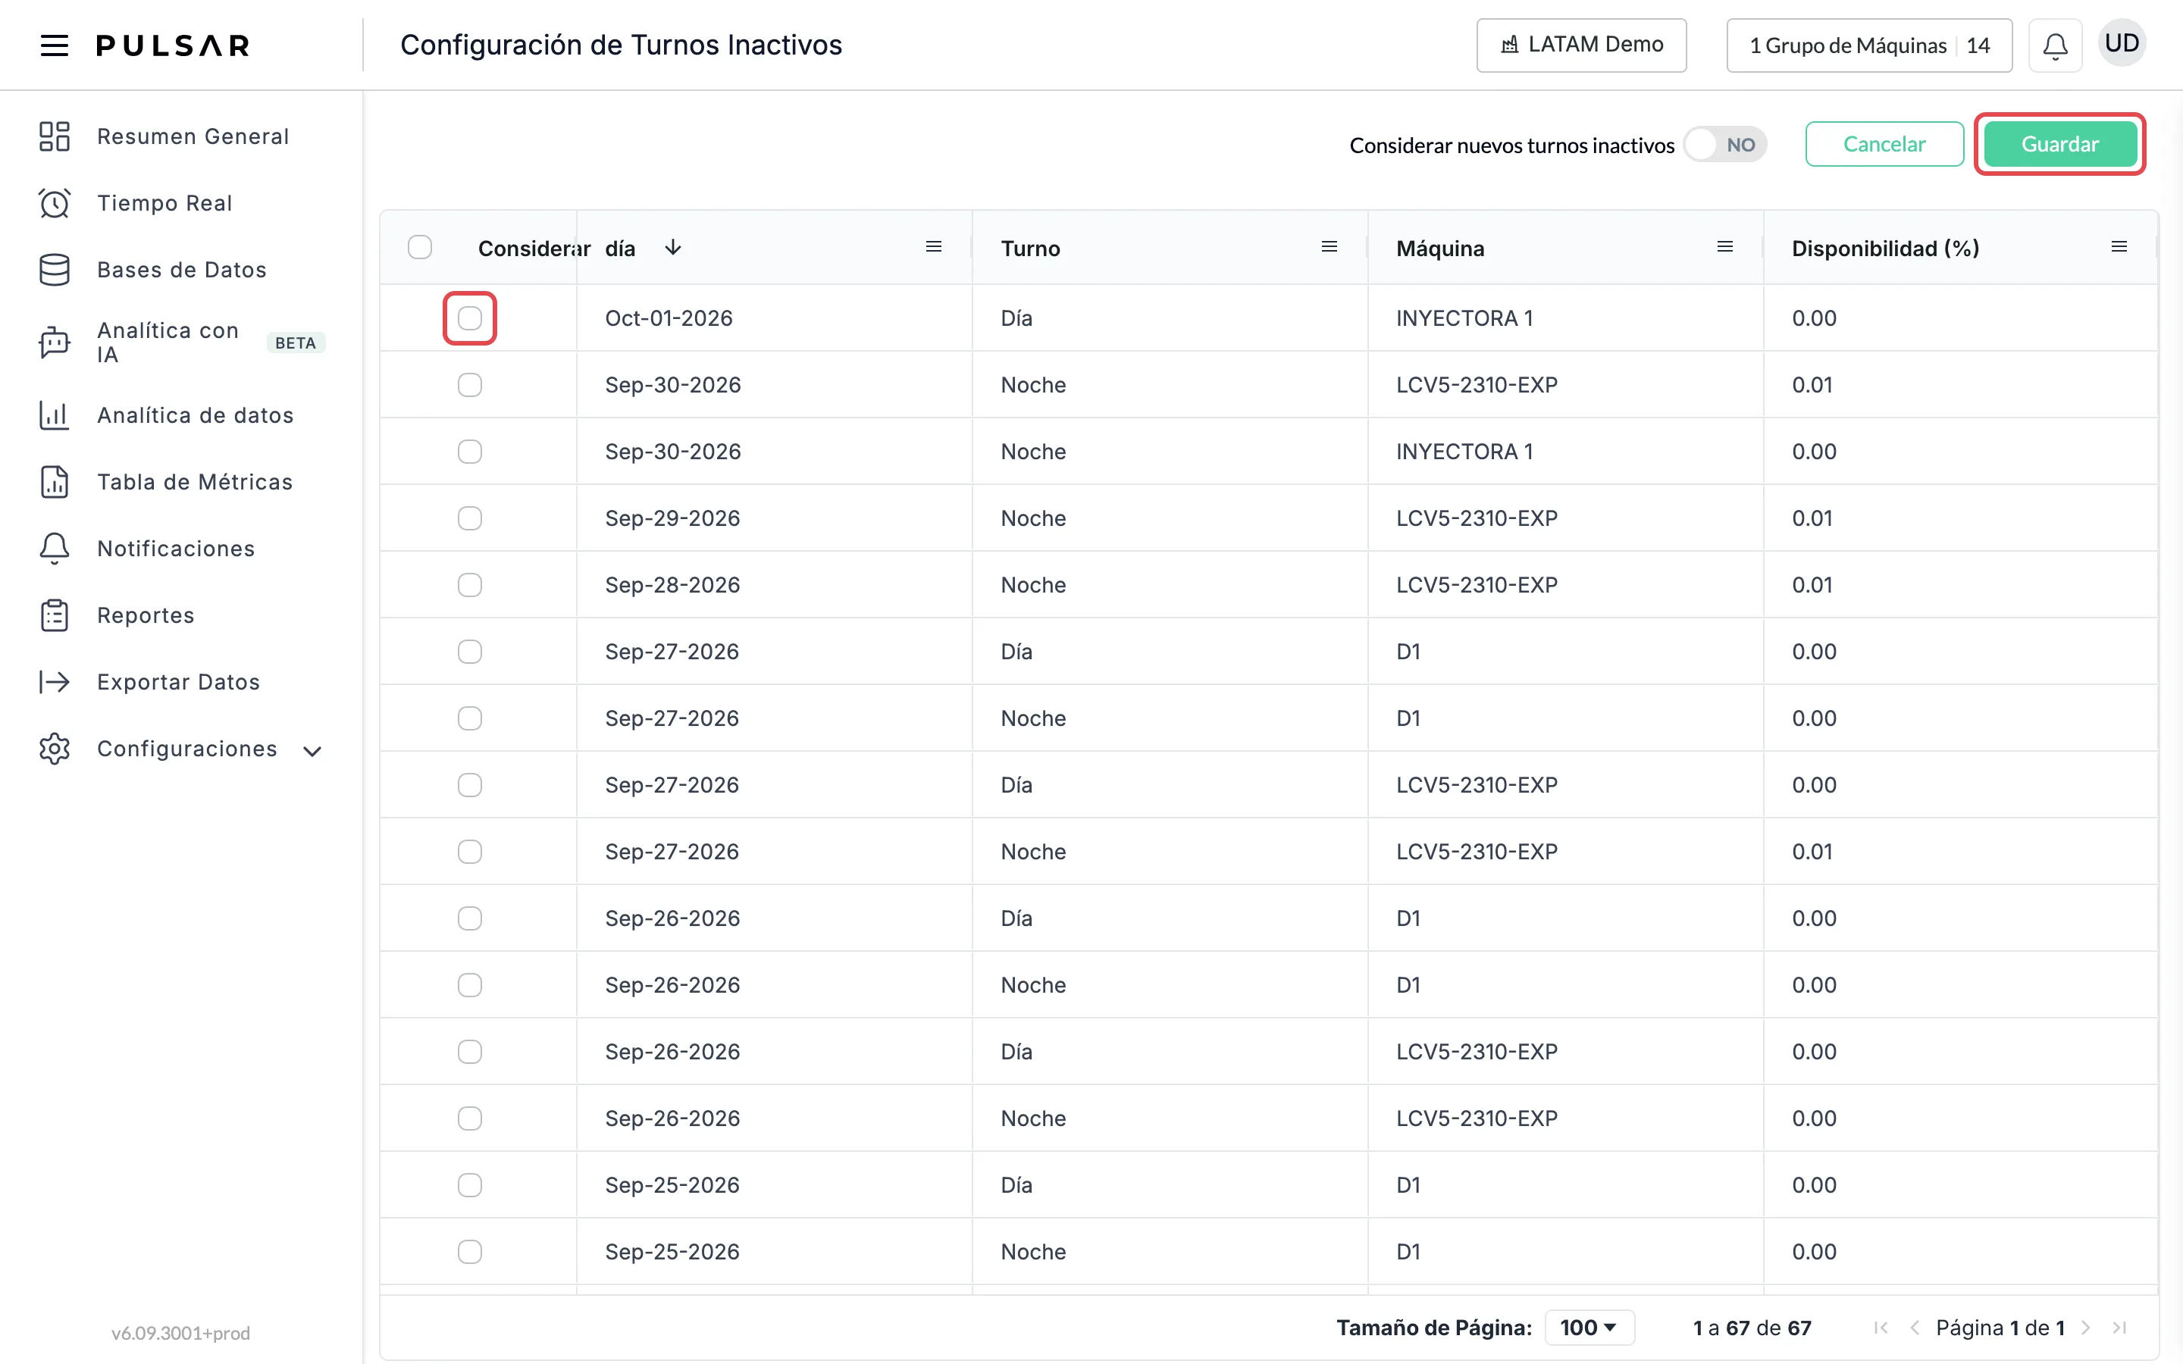Image resolution: width=2183 pixels, height=1364 pixels.
Task: Jump to first page arrow
Action: [1881, 1328]
